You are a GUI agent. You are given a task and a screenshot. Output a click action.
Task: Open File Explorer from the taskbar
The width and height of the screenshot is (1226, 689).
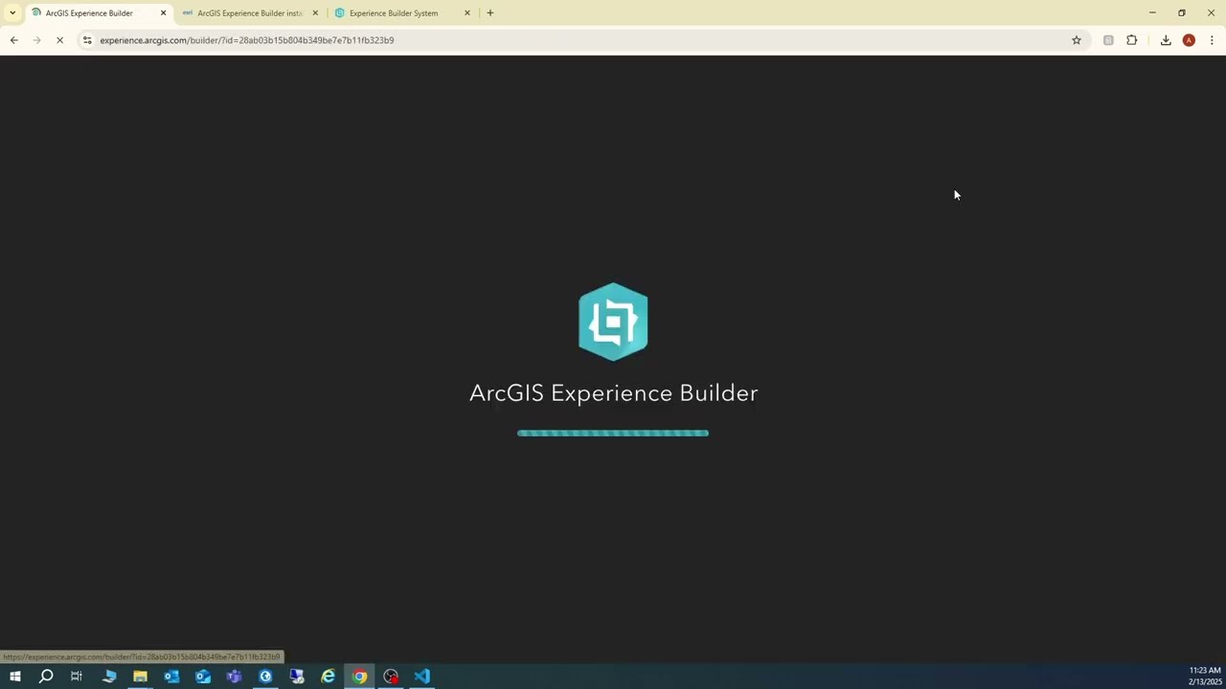tap(140, 677)
